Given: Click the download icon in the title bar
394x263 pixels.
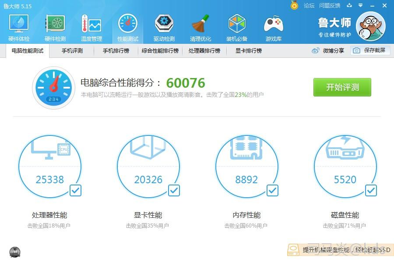Looking at the screenshot, I should pos(349,6).
